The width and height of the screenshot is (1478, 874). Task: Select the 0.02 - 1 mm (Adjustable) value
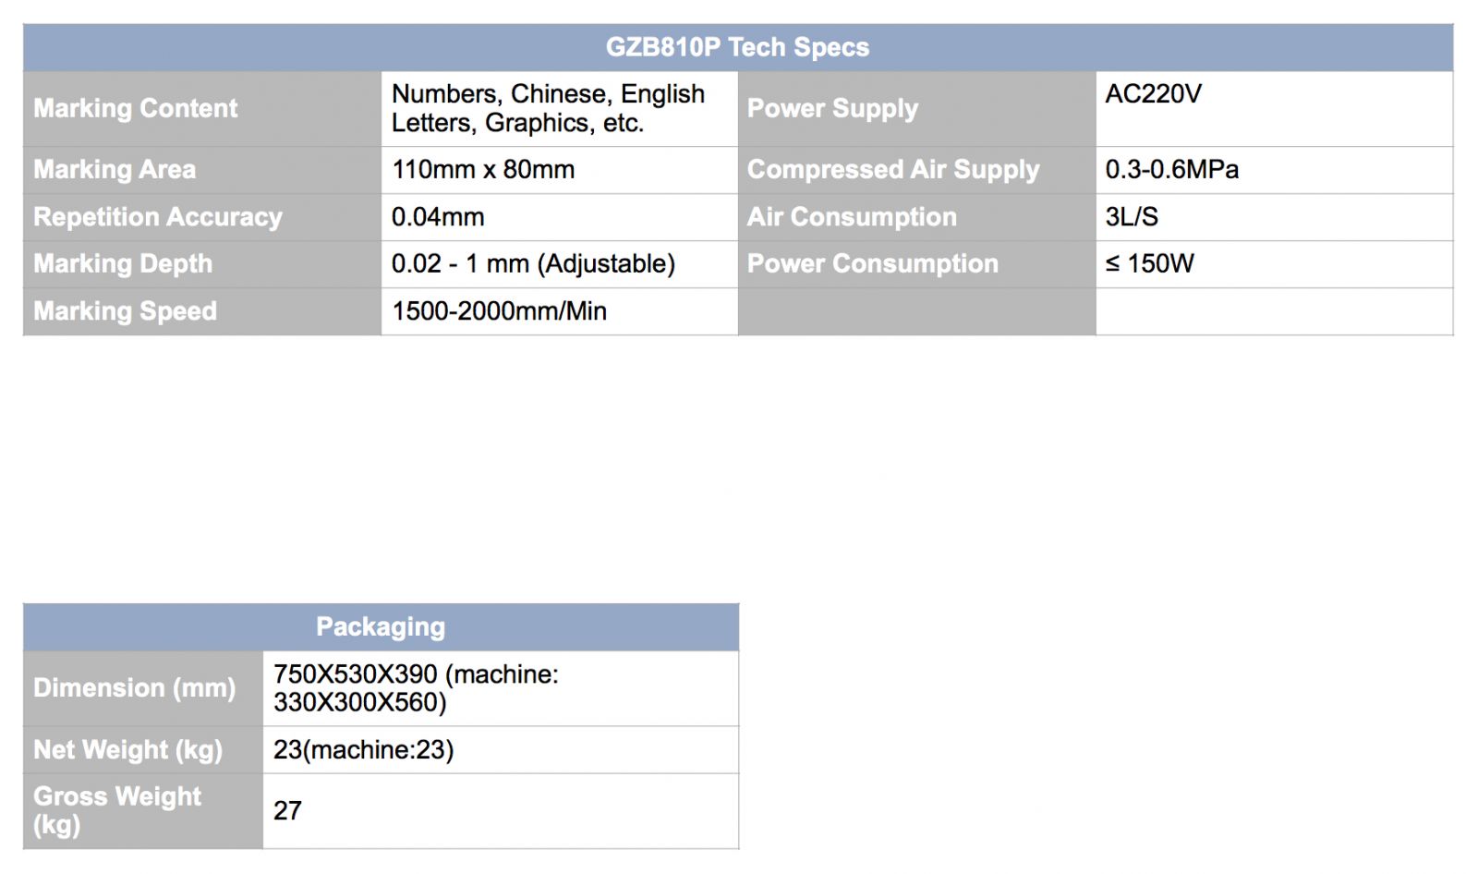click(x=533, y=264)
